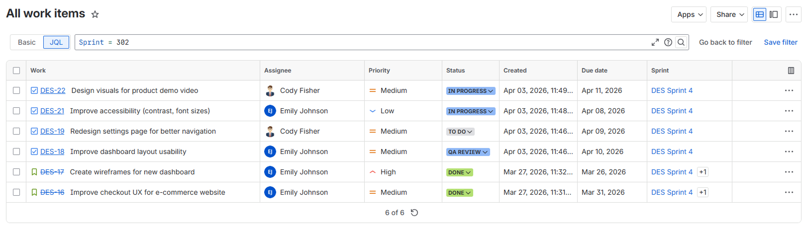Open the Apps dropdown
The image size is (808, 229).
[689, 14]
